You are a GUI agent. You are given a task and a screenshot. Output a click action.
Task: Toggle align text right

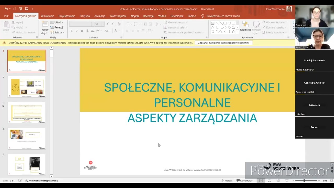pyautogui.click(x=138, y=31)
